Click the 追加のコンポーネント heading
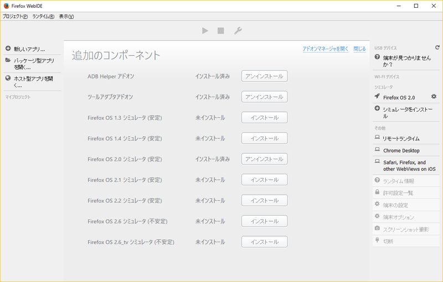443x282 pixels. tap(116, 55)
